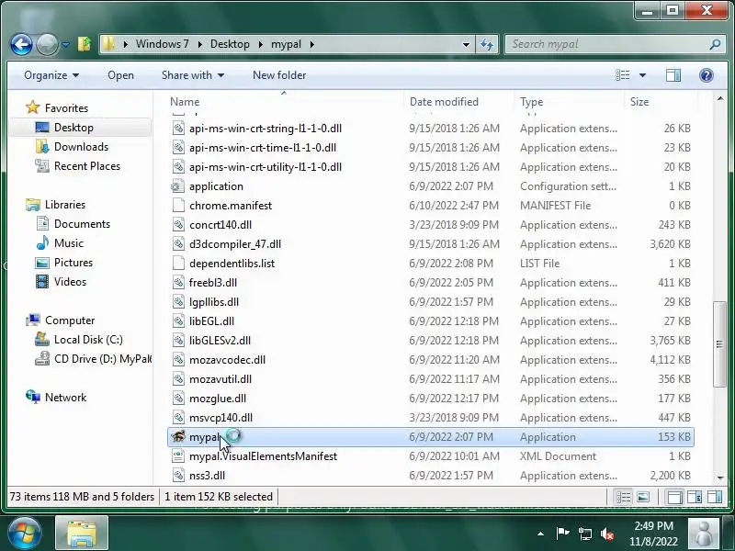Image resolution: width=735 pixels, height=551 pixels.
Task: Select file freebl3.dll
Action: [x=213, y=283]
